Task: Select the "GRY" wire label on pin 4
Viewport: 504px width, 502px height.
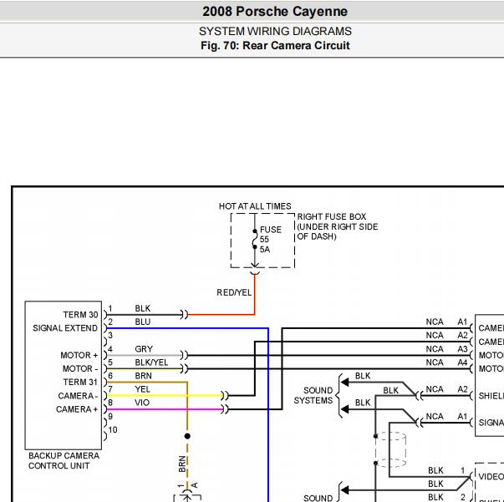Action: pos(144,349)
